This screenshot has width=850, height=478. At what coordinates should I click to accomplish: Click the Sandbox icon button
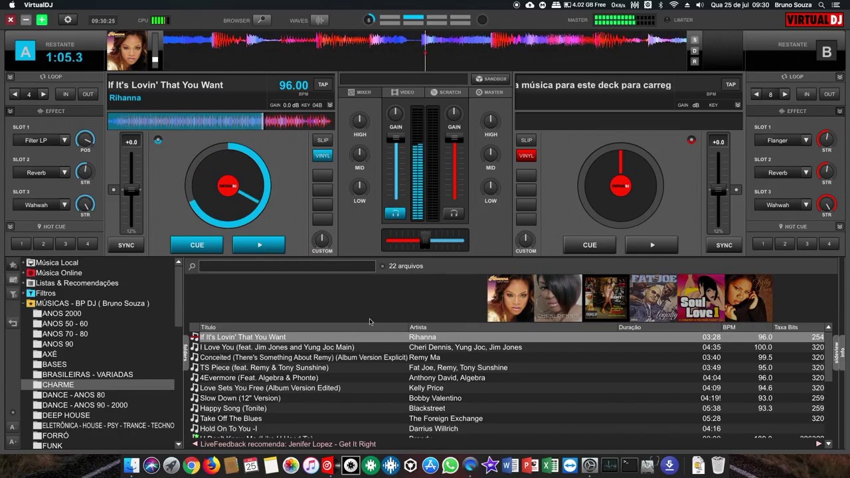[491, 78]
